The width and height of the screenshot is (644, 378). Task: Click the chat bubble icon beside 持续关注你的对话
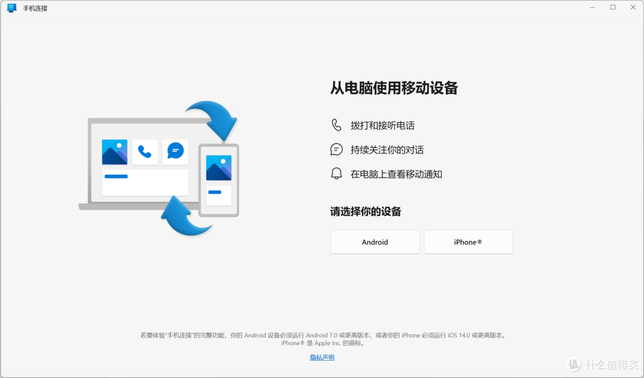click(x=336, y=150)
